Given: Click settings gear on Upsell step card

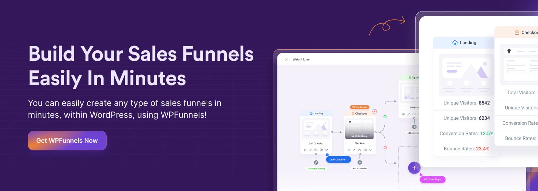Looking at the screenshot, I should pos(403,114).
